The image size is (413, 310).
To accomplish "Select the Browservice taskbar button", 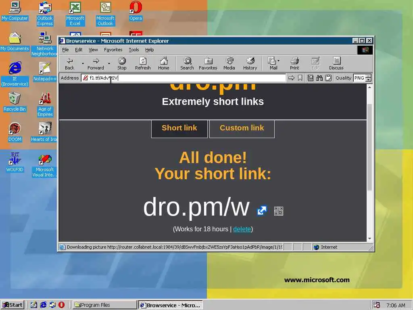I will pos(171,305).
